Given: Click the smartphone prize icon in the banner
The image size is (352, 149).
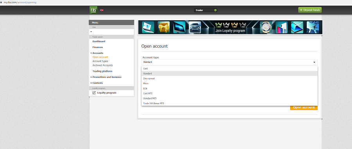Looking at the screenshot, I should (x=282, y=27).
